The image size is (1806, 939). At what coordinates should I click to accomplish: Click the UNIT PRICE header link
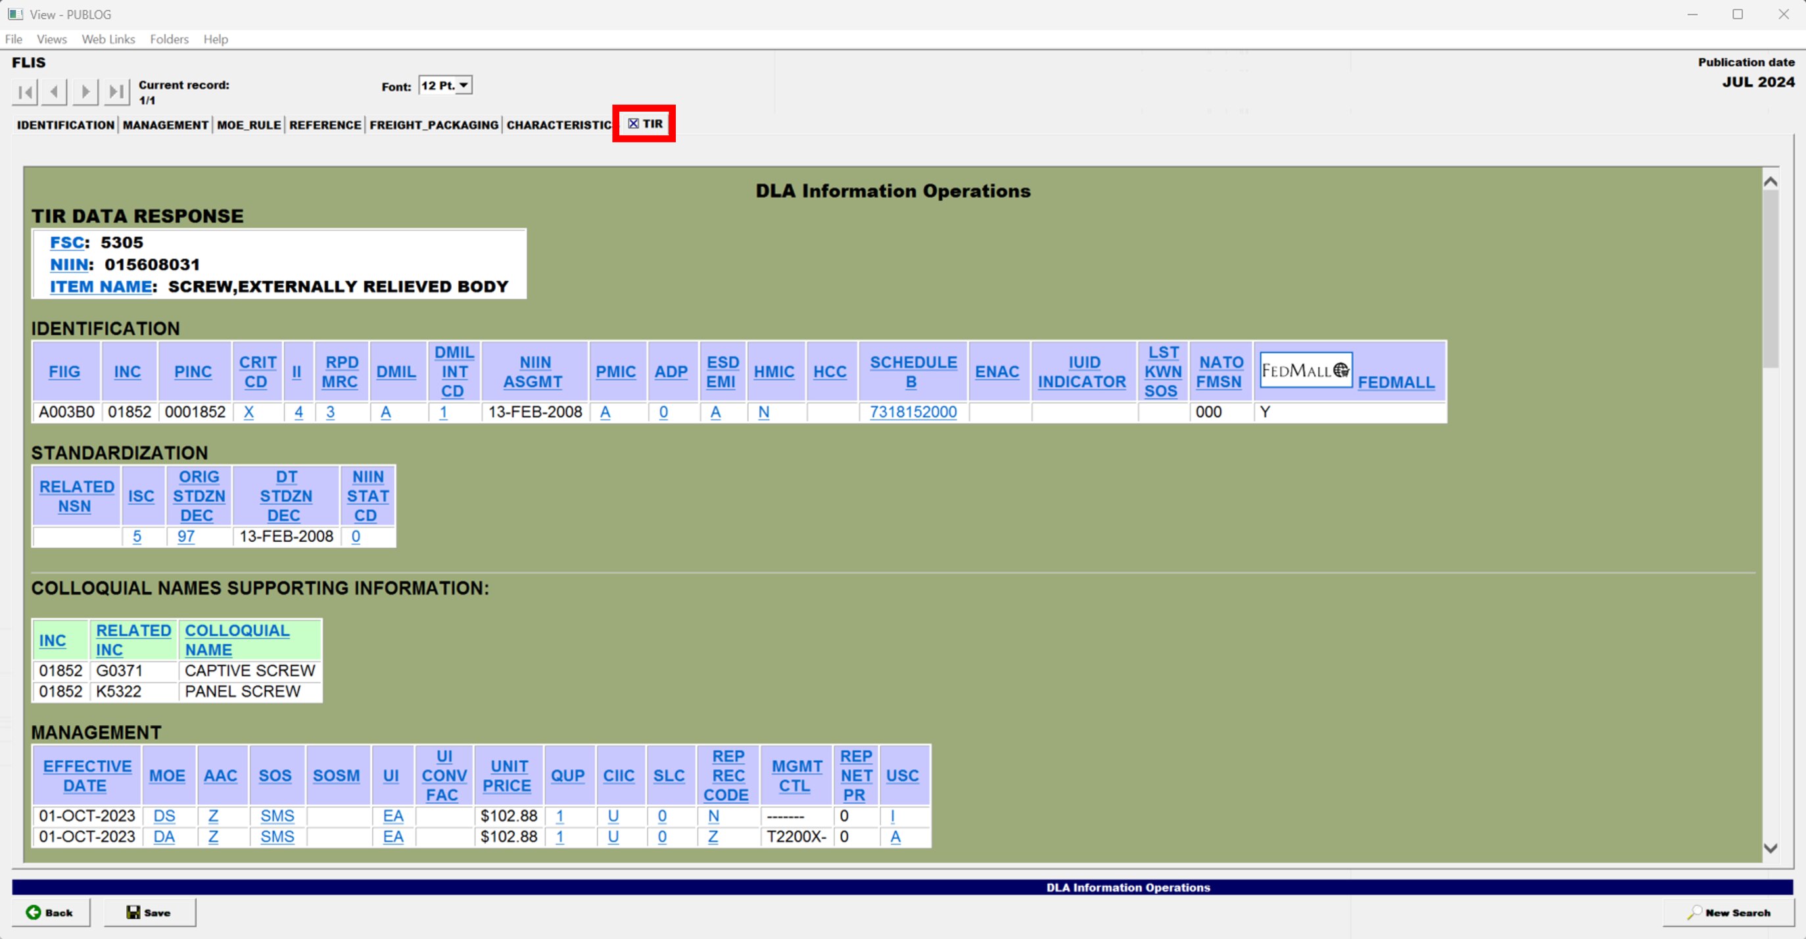(x=508, y=777)
